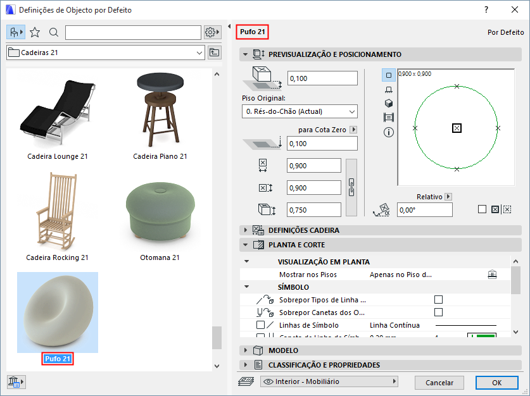Viewport: 530px width, 396px height.
Task: Click the library search text field
Action: tap(133, 32)
